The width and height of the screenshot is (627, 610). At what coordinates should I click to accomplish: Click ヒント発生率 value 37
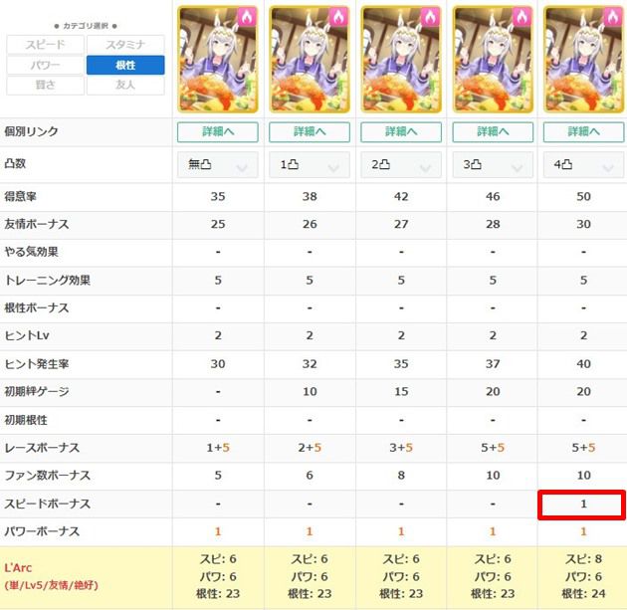click(x=493, y=364)
